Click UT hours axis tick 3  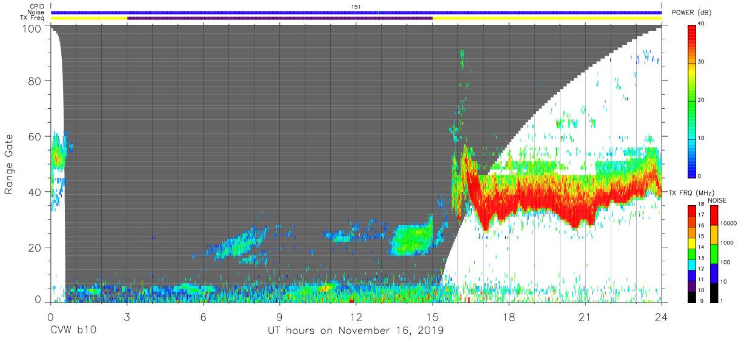coord(127,317)
